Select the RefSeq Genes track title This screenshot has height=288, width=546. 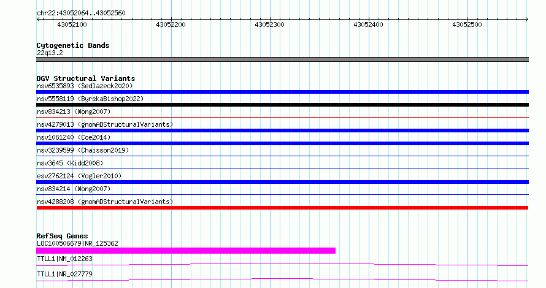[62, 236]
